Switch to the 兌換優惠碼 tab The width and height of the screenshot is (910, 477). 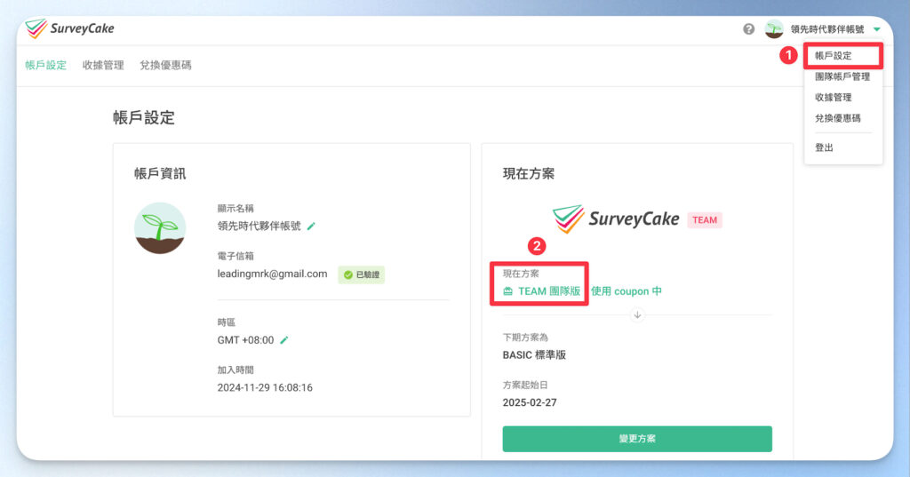point(165,65)
